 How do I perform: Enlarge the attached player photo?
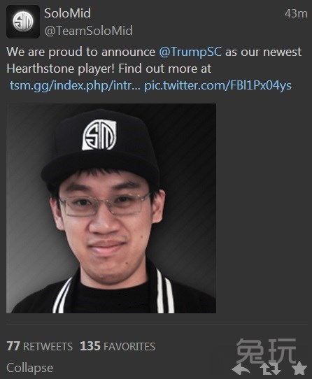111,208
